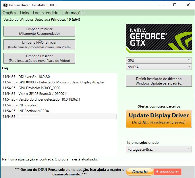195x178 pixels.
Task: Select log line 'GPU DeviceId: PCI\CC_0300'
Action: 59,88
